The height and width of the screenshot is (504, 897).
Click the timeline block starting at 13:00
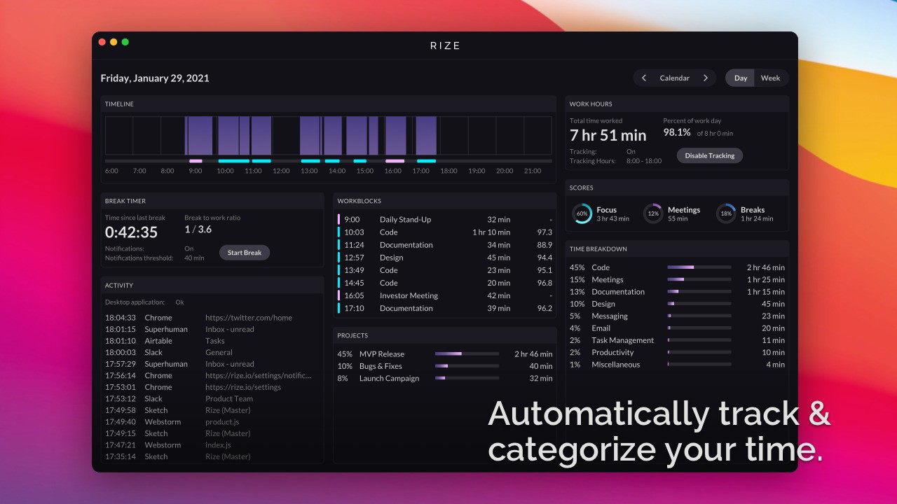310,135
